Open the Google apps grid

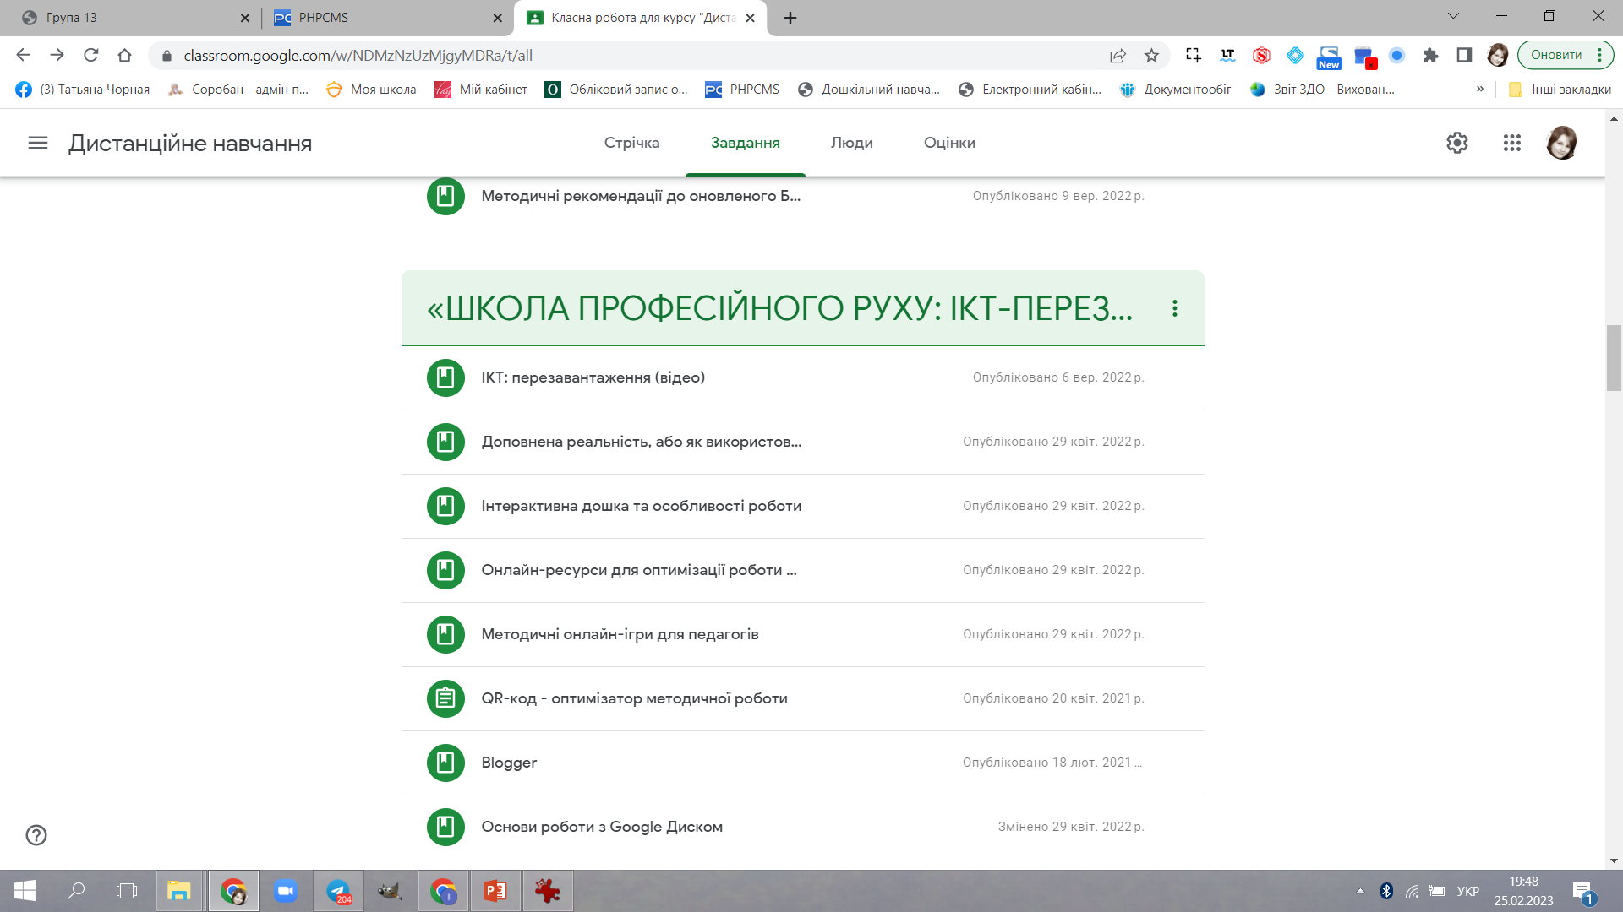(1512, 143)
